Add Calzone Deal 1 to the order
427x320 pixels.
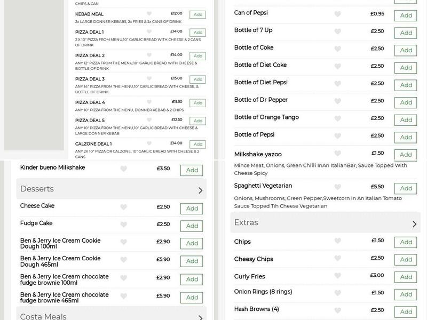[198, 144]
